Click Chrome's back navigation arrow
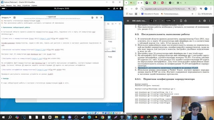 (x=126, y=9)
